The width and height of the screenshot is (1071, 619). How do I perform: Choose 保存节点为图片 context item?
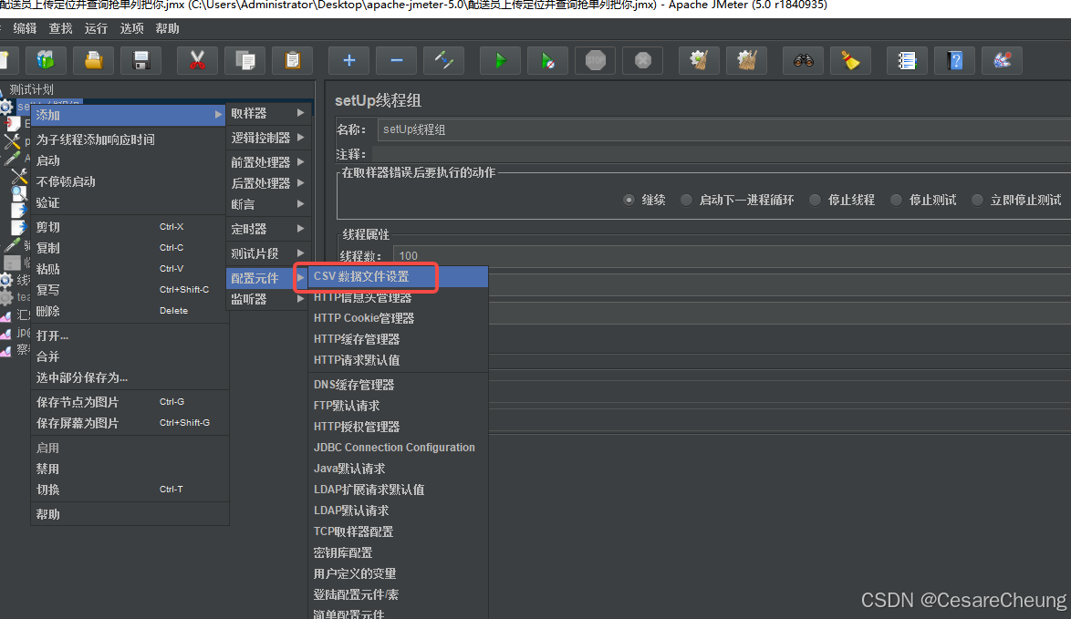tap(130, 402)
